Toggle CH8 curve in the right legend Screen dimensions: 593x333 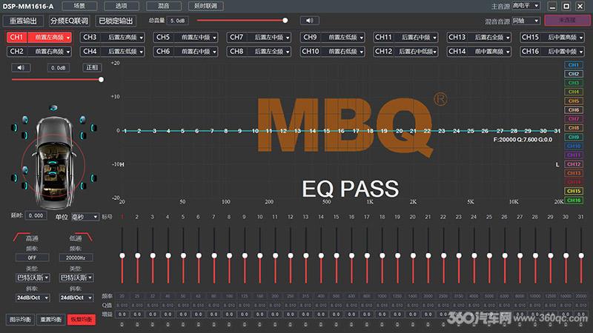(x=573, y=128)
